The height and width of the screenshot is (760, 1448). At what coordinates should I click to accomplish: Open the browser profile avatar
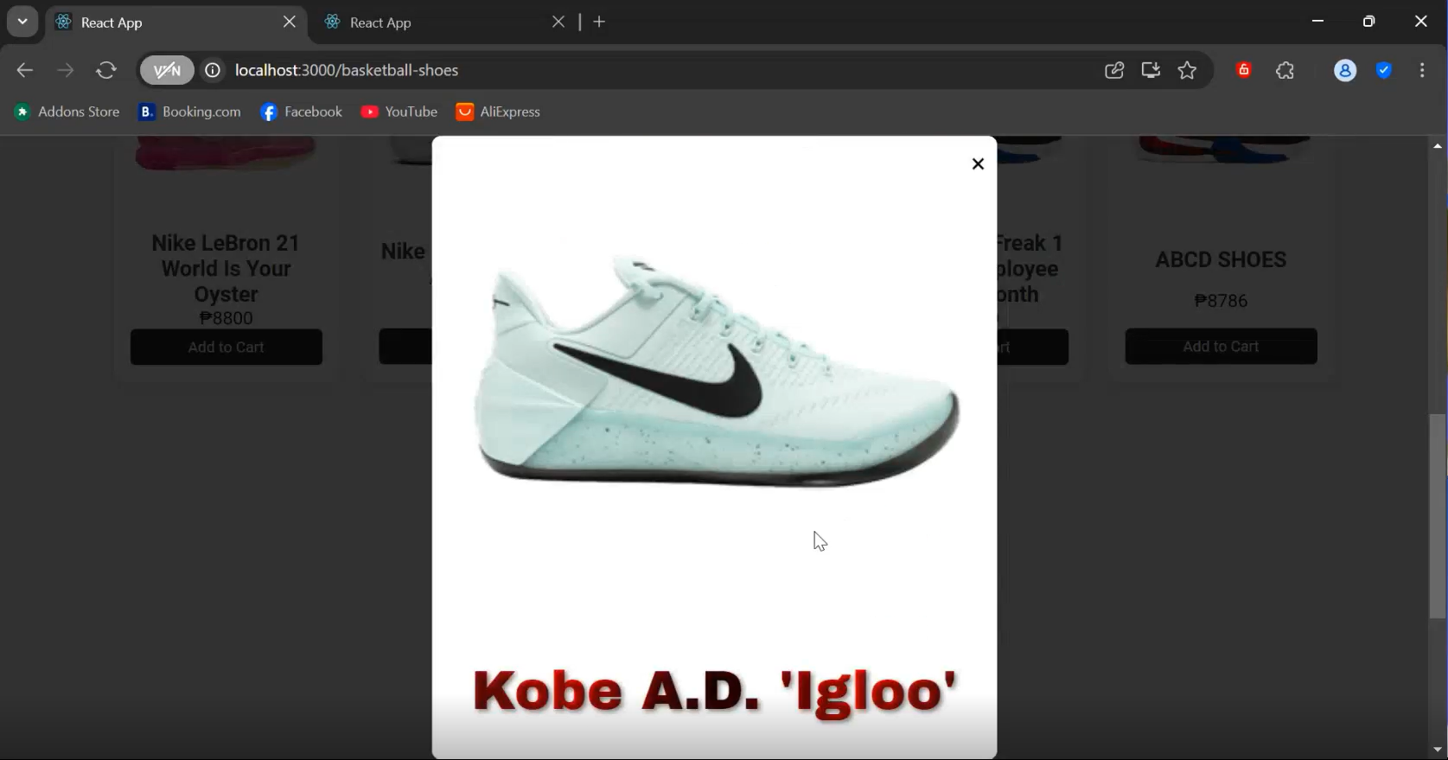1345,70
